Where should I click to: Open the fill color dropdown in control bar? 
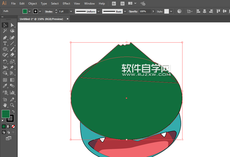click(x=29, y=11)
